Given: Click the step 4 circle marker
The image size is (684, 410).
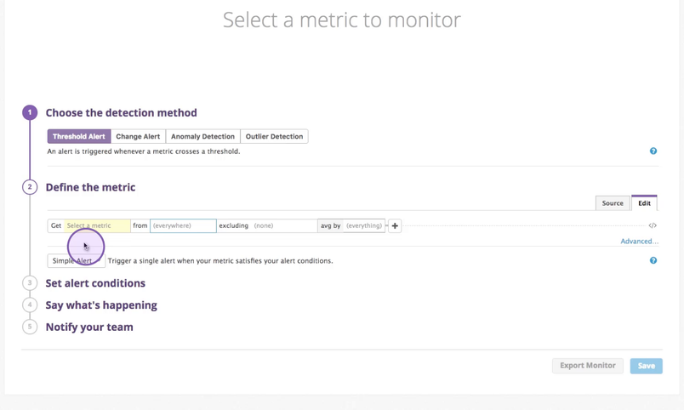Looking at the screenshot, I should pyautogui.click(x=30, y=305).
